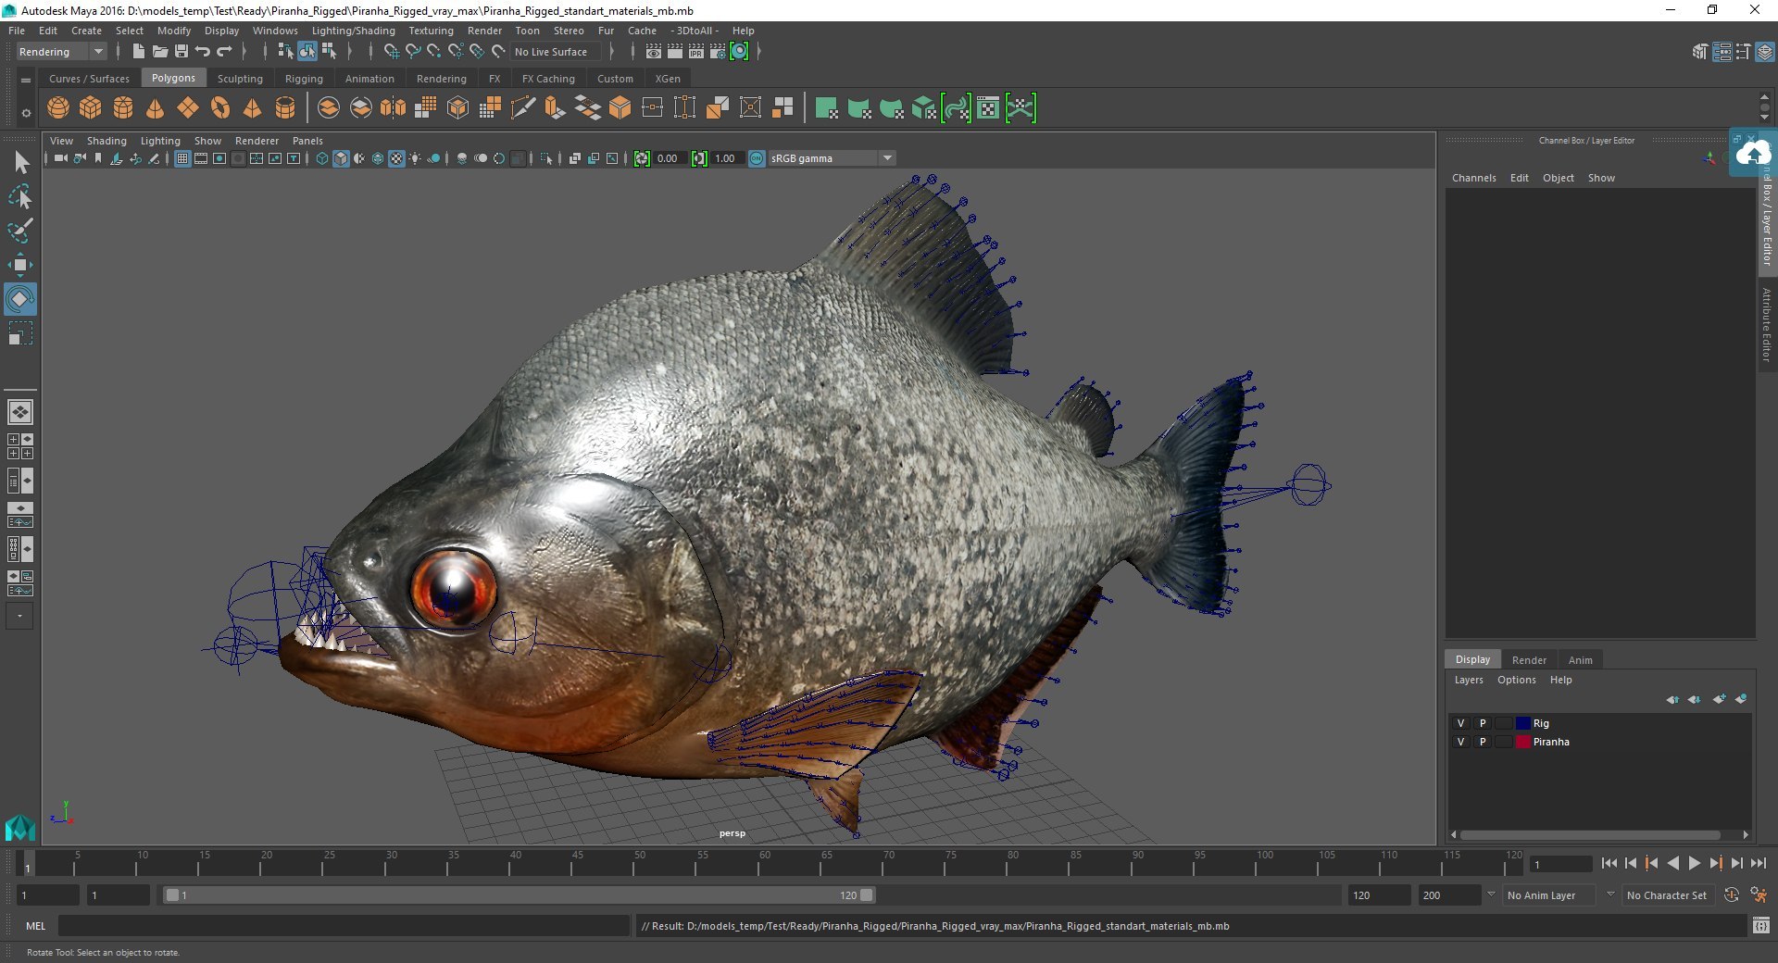
Task: Open the shelf options gear icon
Action: coord(26,113)
